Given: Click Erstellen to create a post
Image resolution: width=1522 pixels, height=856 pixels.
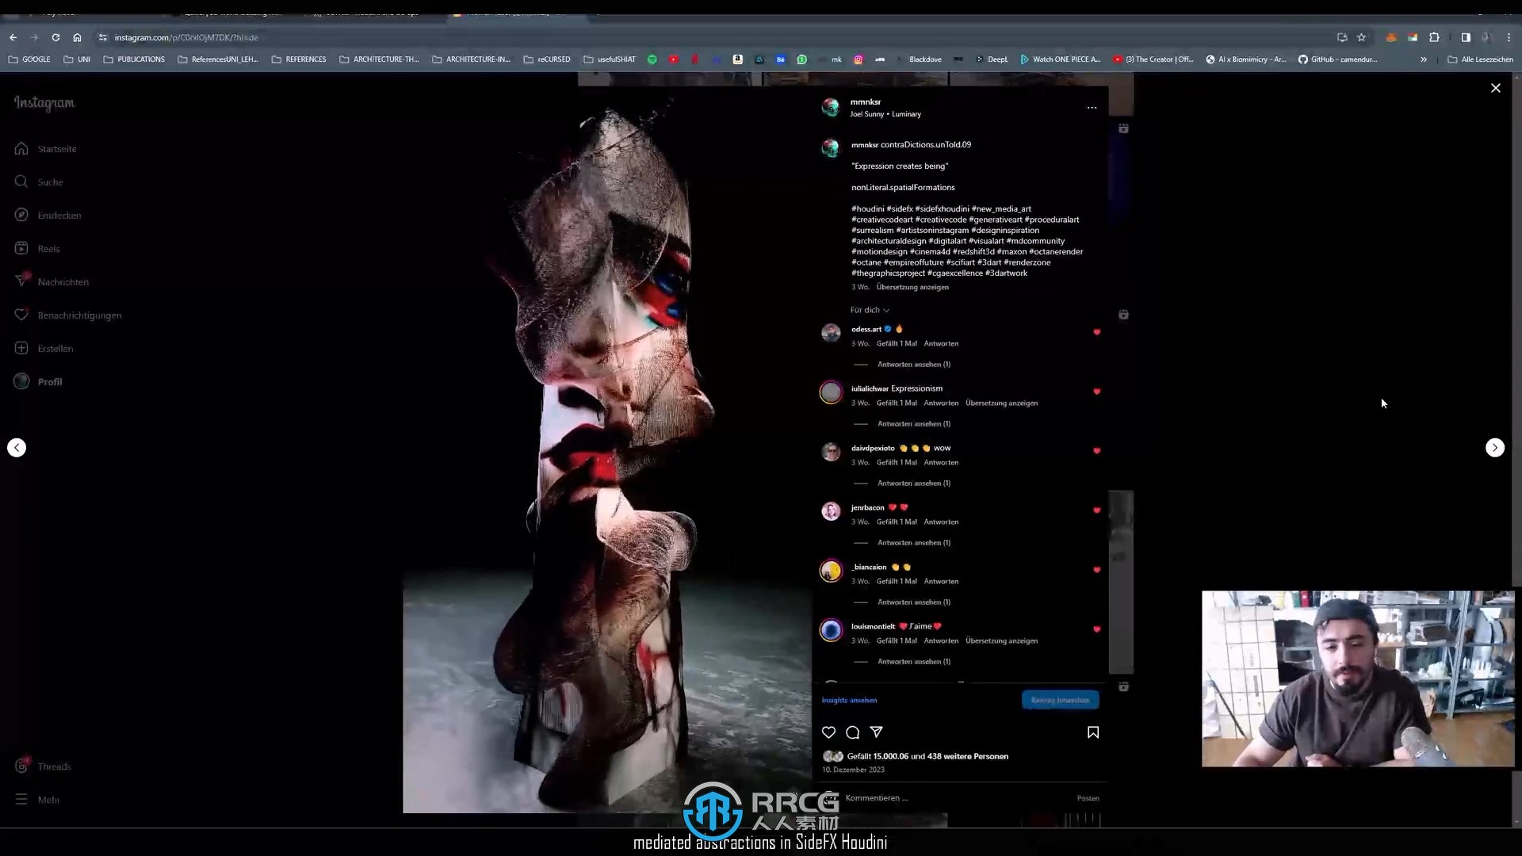Looking at the screenshot, I should (x=44, y=349).
